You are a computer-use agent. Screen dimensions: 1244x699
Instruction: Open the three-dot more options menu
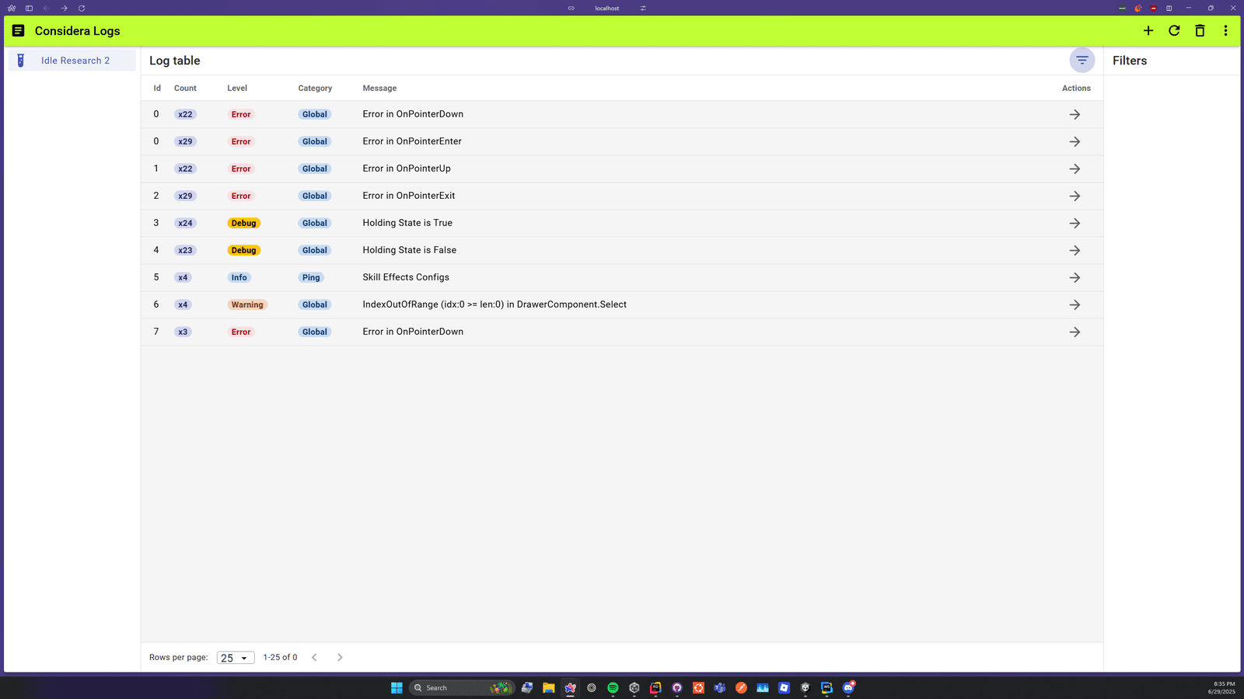(x=1225, y=31)
